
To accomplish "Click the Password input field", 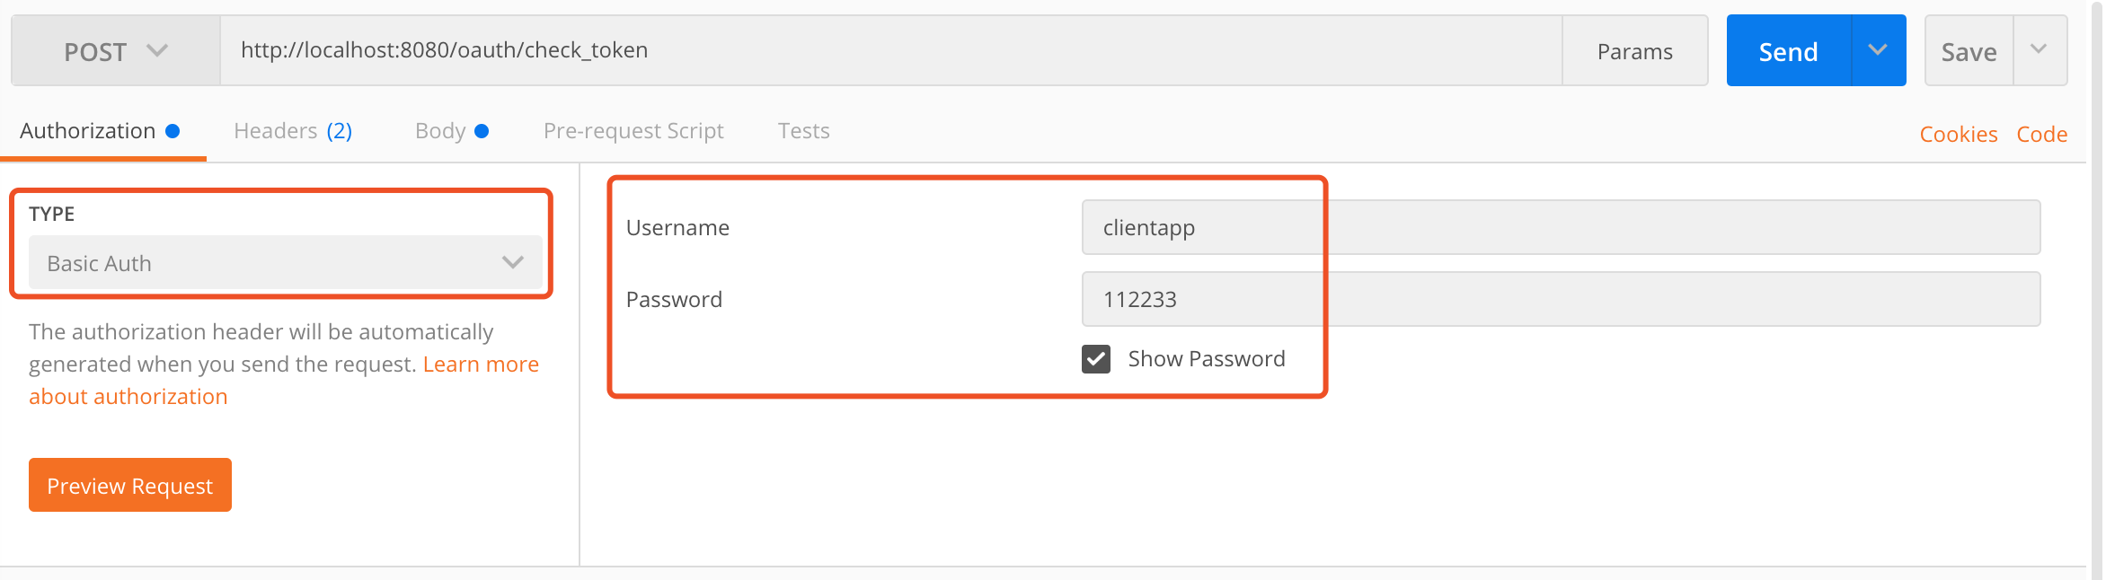I will pyautogui.click(x=1560, y=299).
